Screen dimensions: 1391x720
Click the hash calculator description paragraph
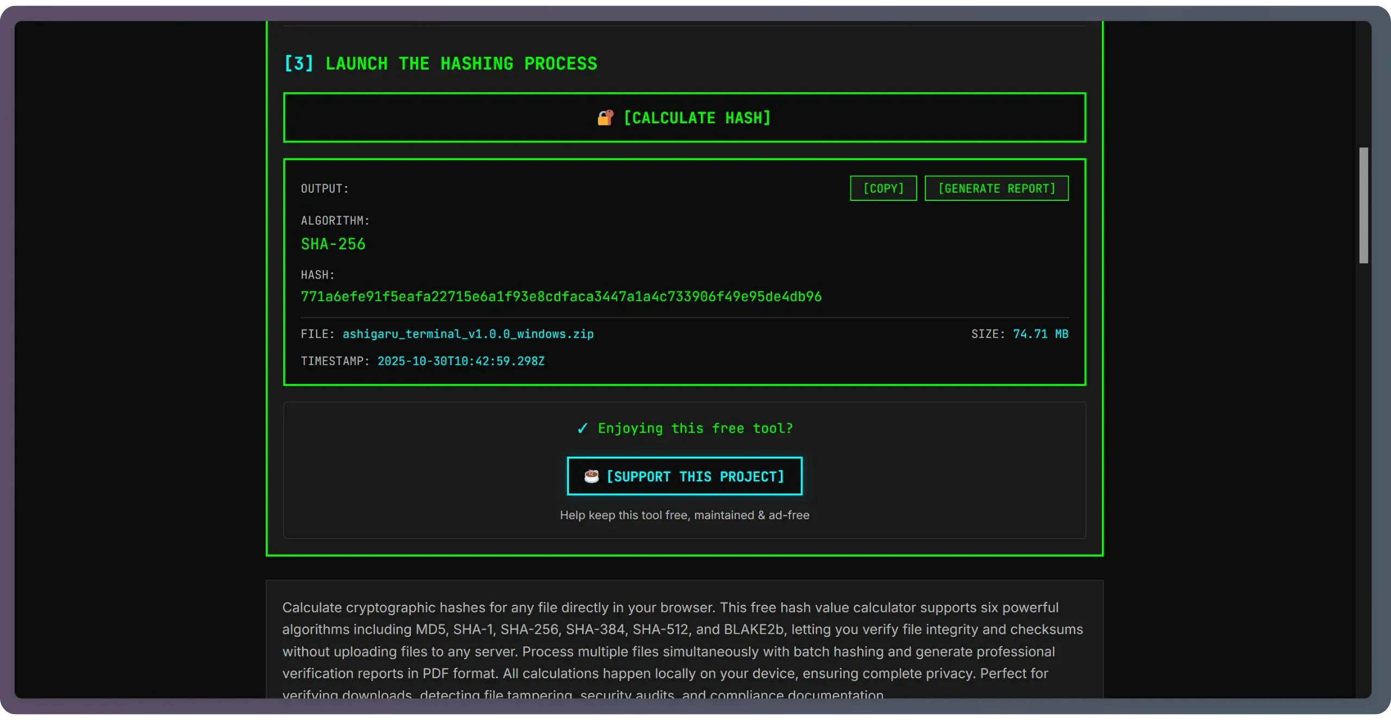point(682,640)
